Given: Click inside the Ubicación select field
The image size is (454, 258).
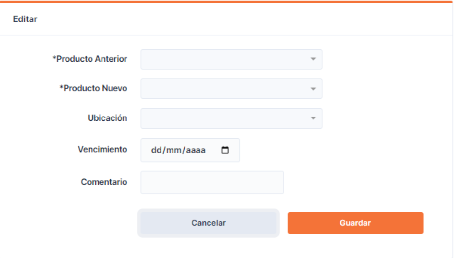Looking at the screenshot, I should [231, 118].
